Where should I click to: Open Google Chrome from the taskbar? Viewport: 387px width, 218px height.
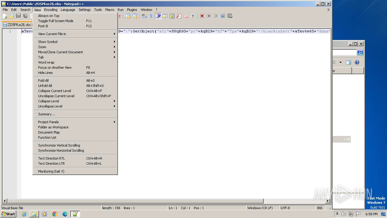(55, 214)
